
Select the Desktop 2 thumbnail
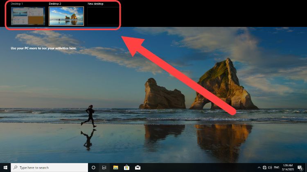66,16
